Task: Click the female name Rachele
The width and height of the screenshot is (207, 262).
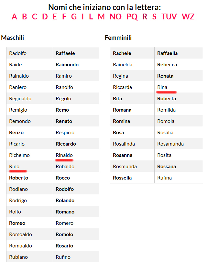Action: click(122, 53)
